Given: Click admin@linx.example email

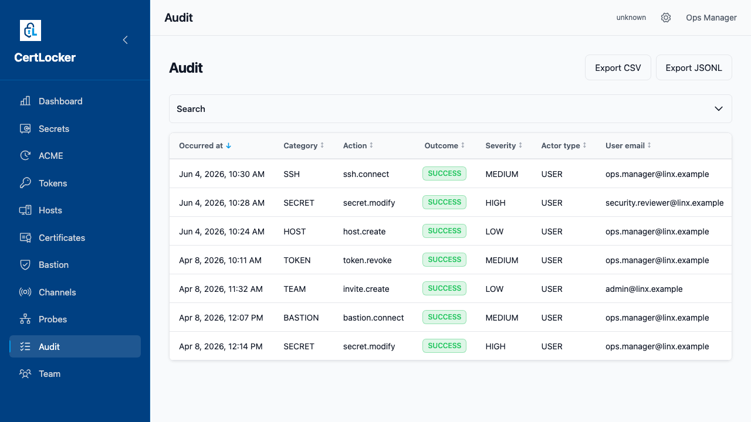Looking at the screenshot, I should tap(644, 289).
